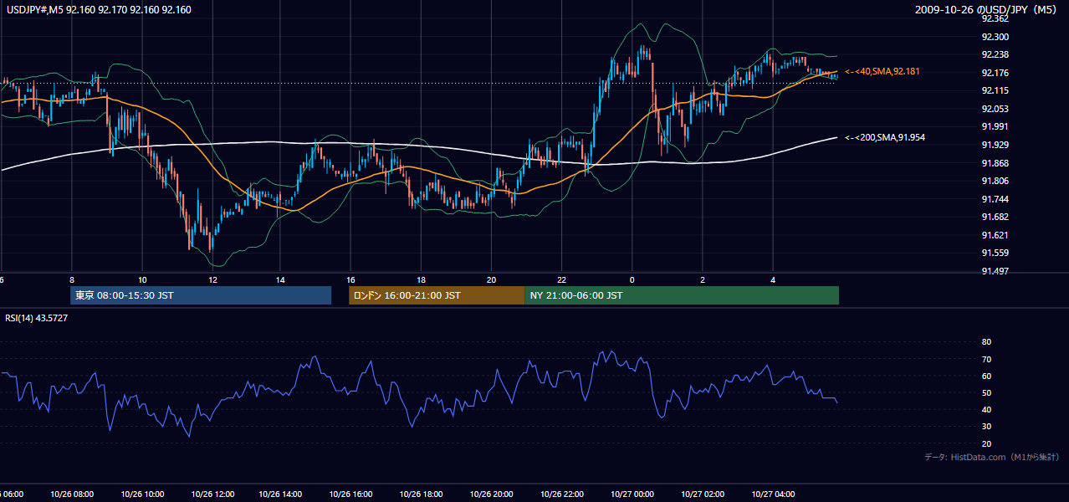Click the 91.744 price axis label
This screenshot has width=1069, height=502.
click(995, 199)
